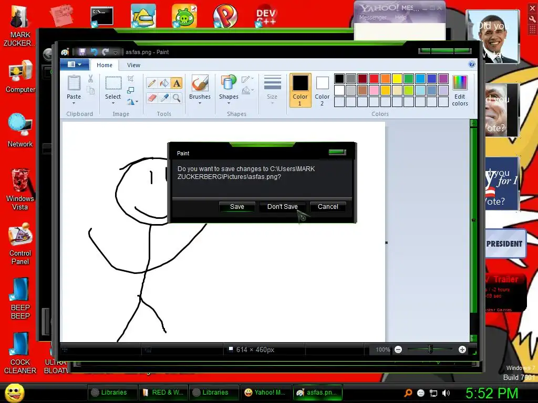Click the Copy icon in Clipboard group
Image resolution: width=538 pixels, height=403 pixels.
click(90, 90)
